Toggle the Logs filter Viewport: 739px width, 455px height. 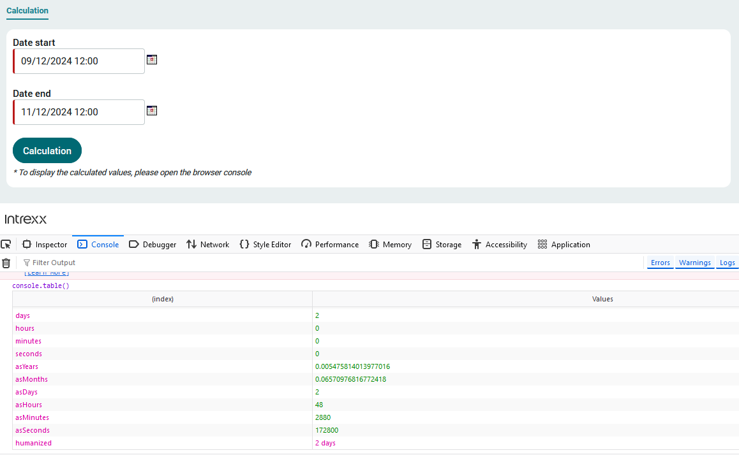click(x=728, y=263)
